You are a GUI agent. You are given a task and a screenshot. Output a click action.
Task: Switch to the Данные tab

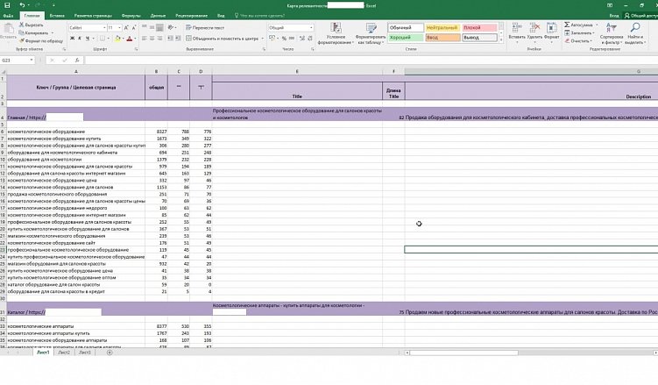(x=158, y=16)
